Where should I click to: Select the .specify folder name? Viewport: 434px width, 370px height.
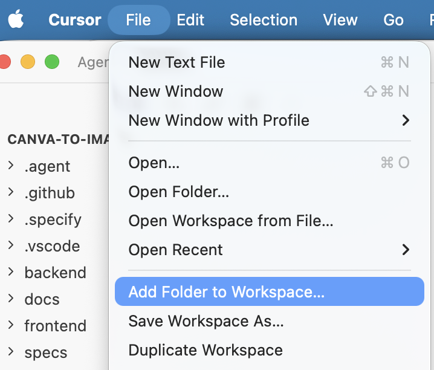(53, 219)
